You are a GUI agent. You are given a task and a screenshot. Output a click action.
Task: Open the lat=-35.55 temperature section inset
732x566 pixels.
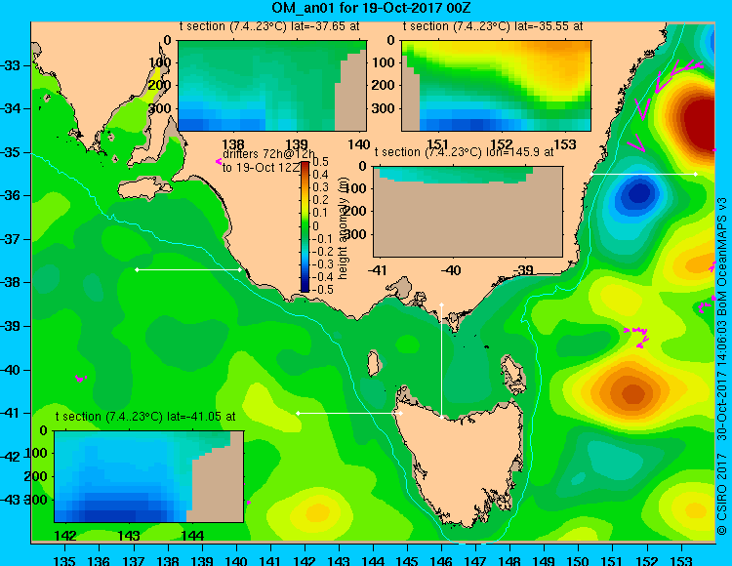[496, 86]
